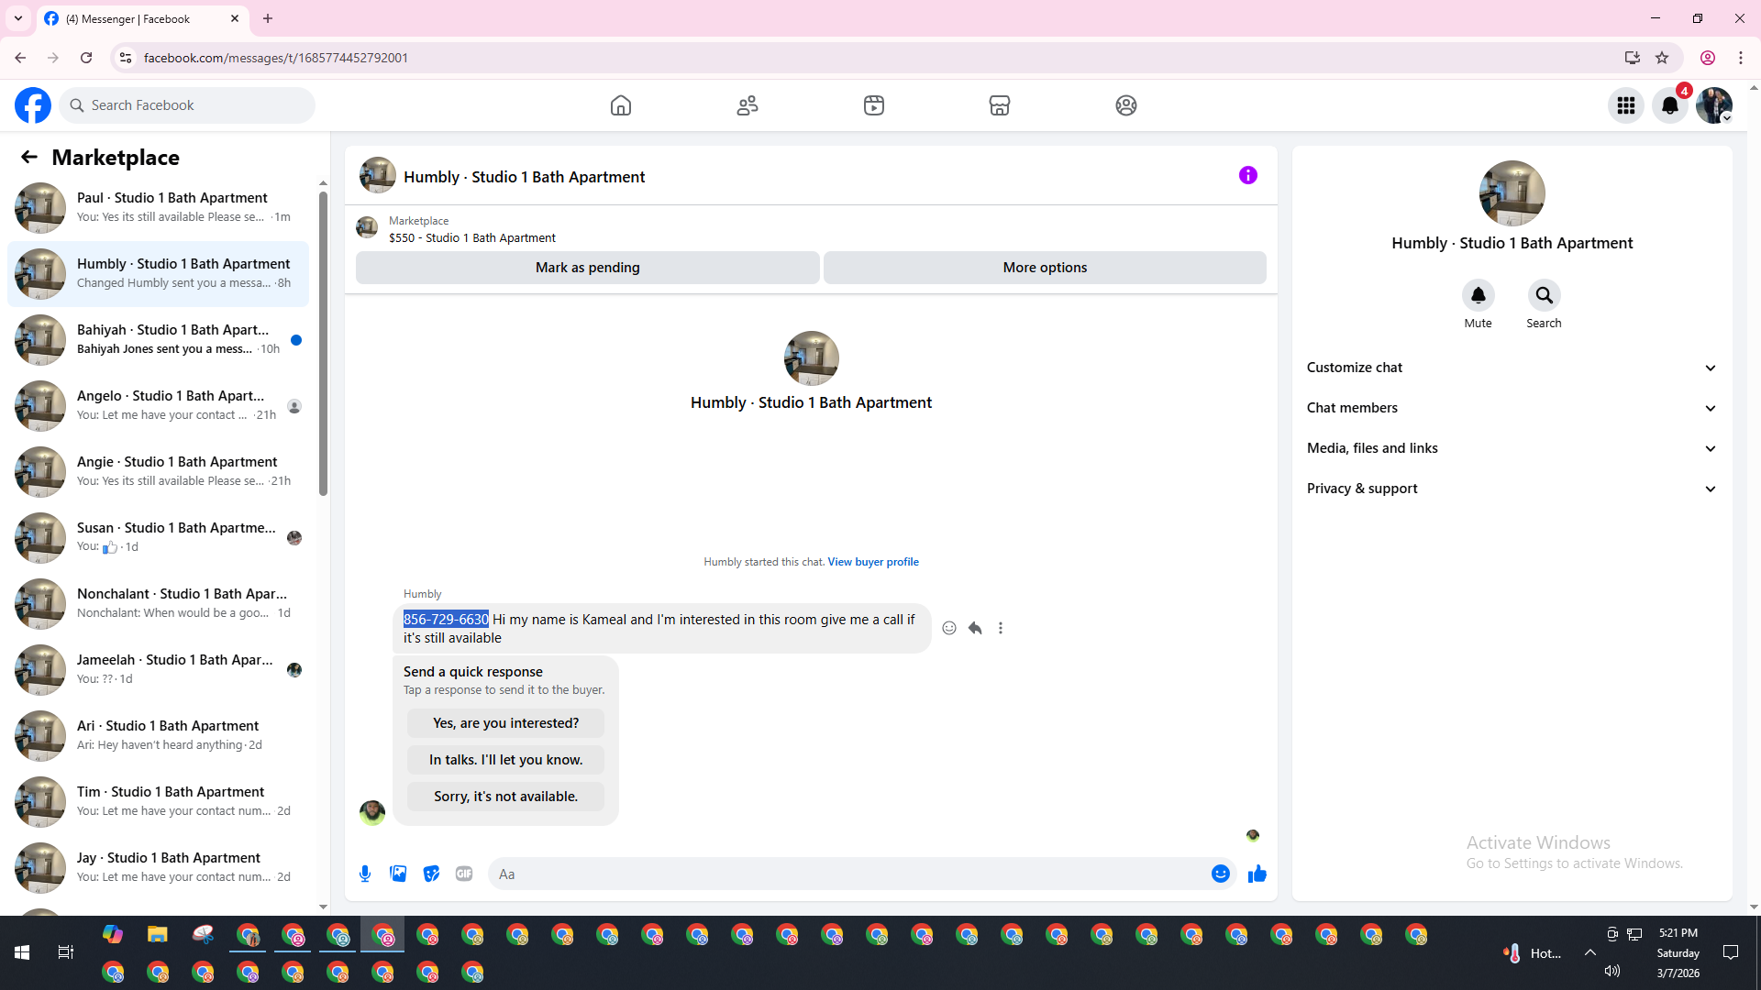The image size is (1761, 990).
Task: Open Windows notification center icon
Action: (1731, 952)
